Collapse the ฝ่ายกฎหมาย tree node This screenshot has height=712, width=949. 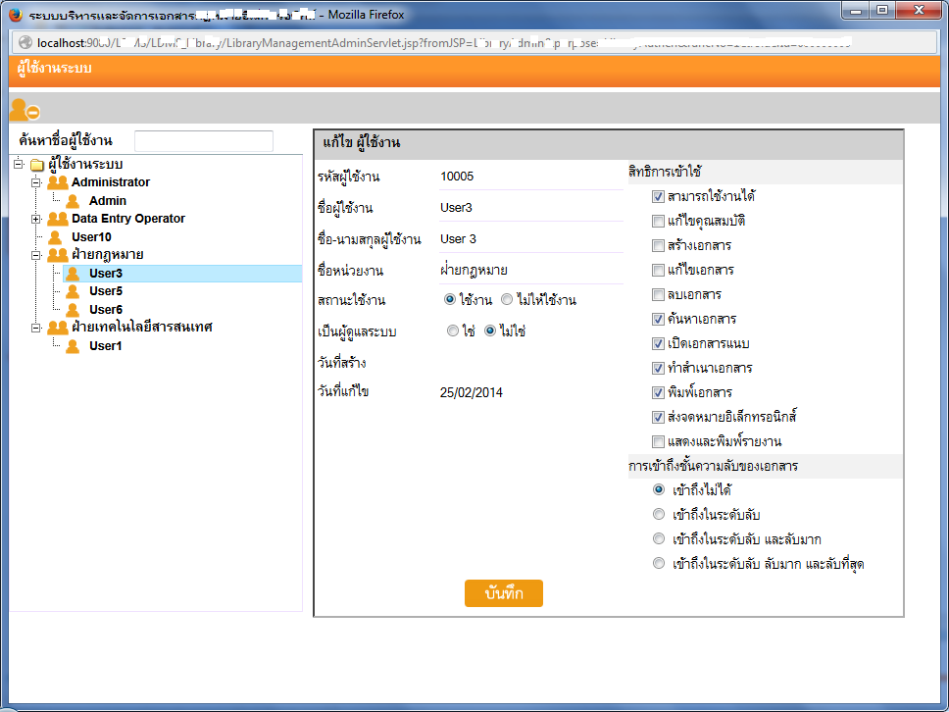click(36, 255)
